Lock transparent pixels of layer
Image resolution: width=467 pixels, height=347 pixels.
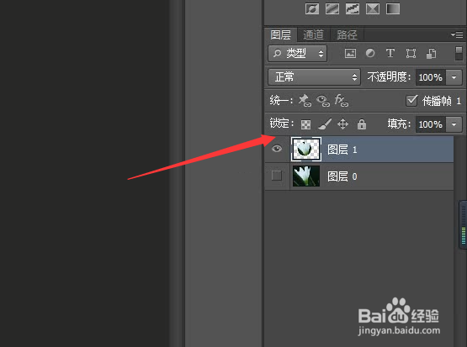(x=306, y=124)
